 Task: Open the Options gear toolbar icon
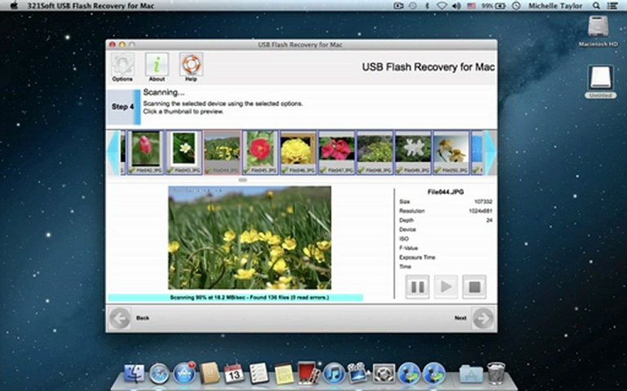click(x=122, y=65)
